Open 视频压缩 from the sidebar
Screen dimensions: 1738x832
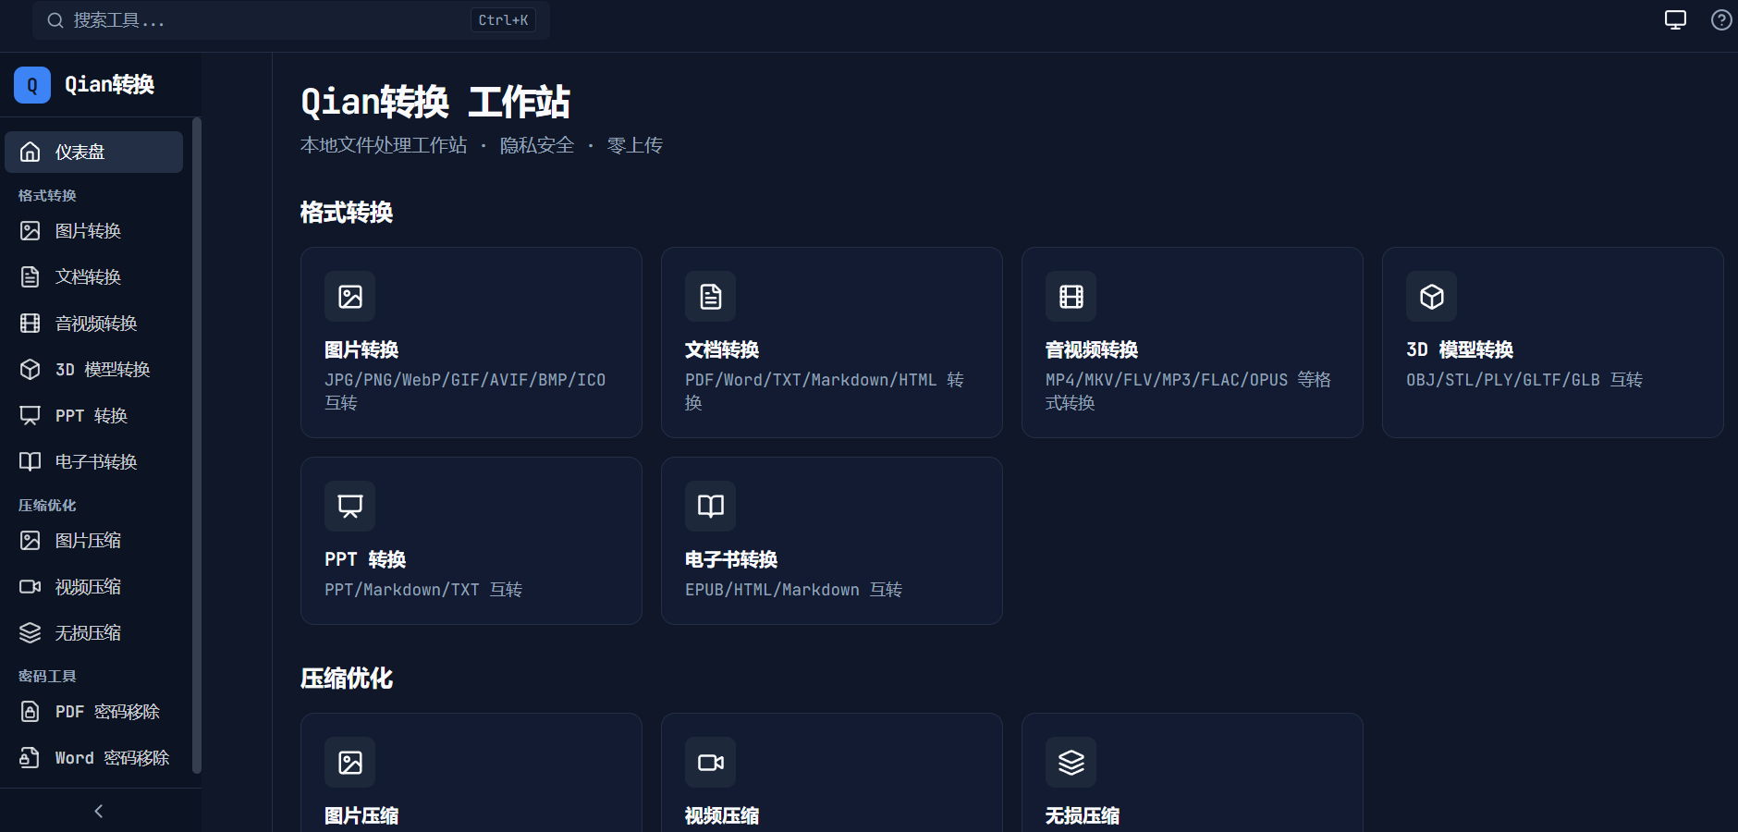[x=94, y=587]
